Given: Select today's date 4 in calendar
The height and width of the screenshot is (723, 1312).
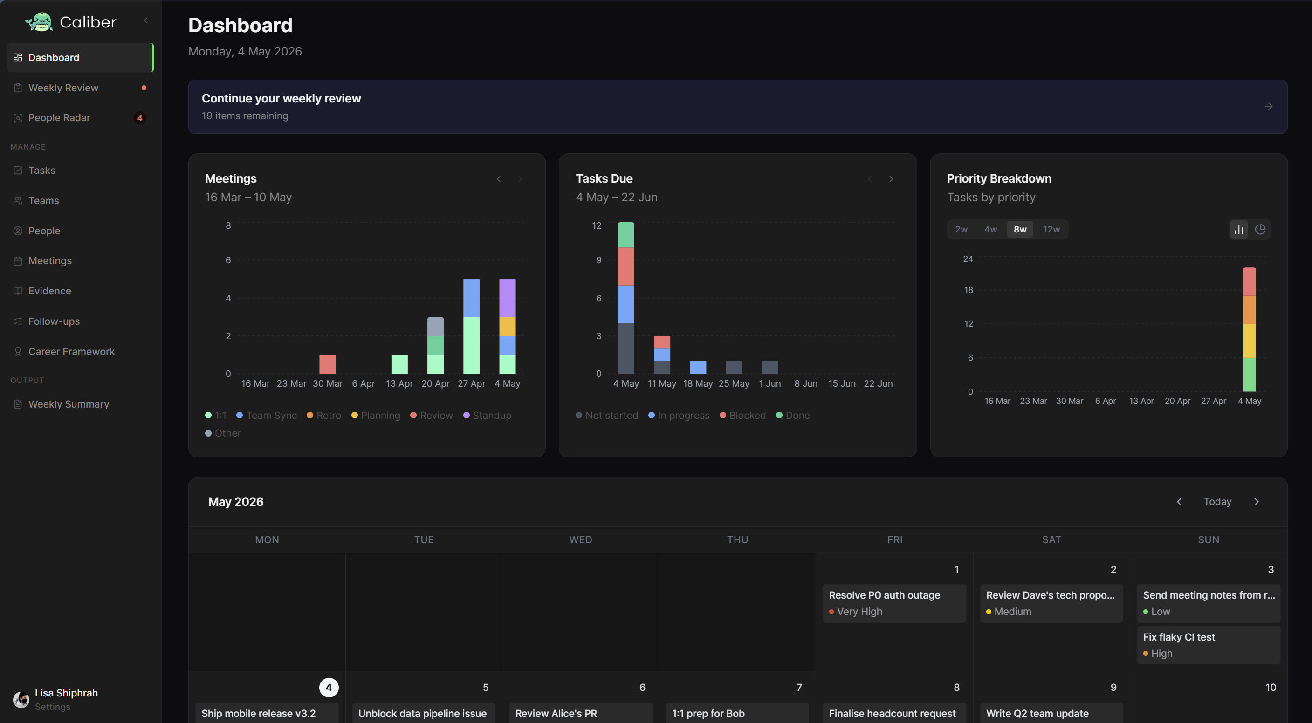Looking at the screenshot, I should click(329, 687).
